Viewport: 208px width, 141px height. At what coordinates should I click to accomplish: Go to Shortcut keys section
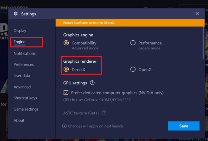[x=25, y=98]
